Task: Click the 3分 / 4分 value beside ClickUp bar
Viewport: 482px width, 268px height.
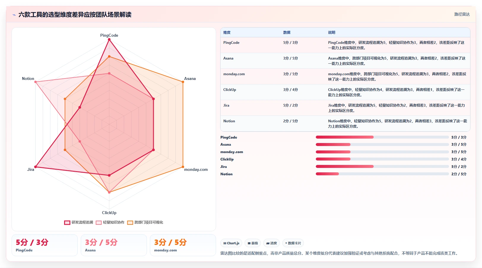Action: (459, 159)
